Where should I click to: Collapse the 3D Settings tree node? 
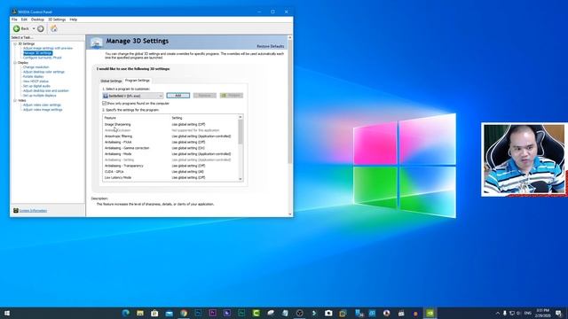(x=15, y=43)
